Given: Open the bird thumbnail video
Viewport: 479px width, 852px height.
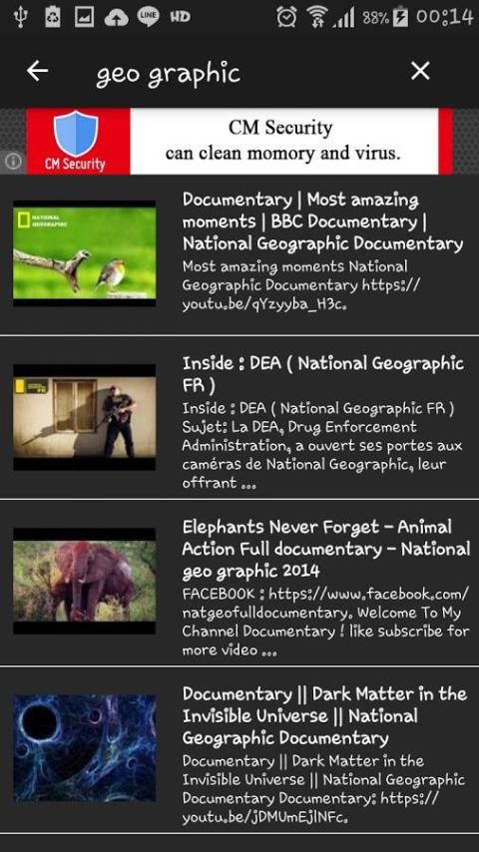Looking at the screenshot, I should click(x=84, y=253).
